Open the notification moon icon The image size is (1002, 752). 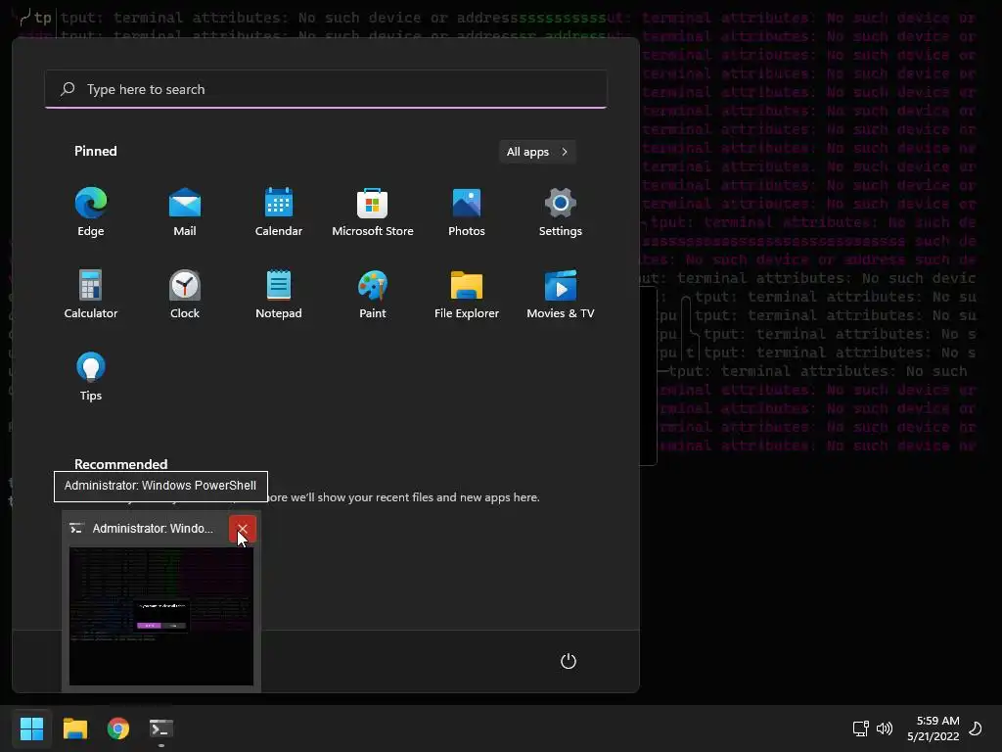coord(976,728)
